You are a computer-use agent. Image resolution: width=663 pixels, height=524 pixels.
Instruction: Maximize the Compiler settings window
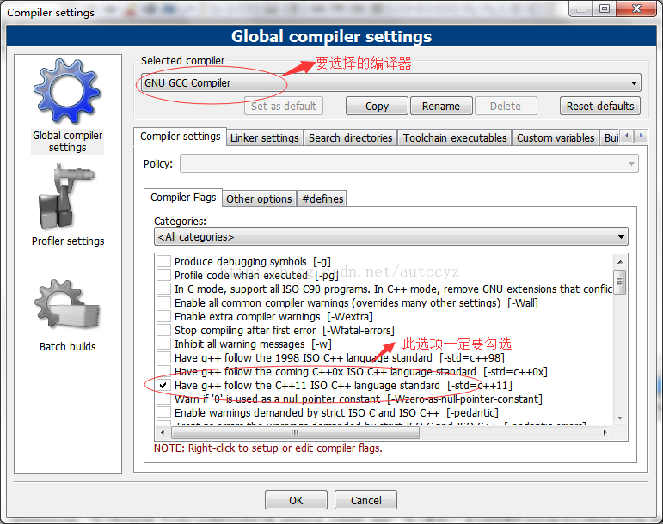(605, 9)
